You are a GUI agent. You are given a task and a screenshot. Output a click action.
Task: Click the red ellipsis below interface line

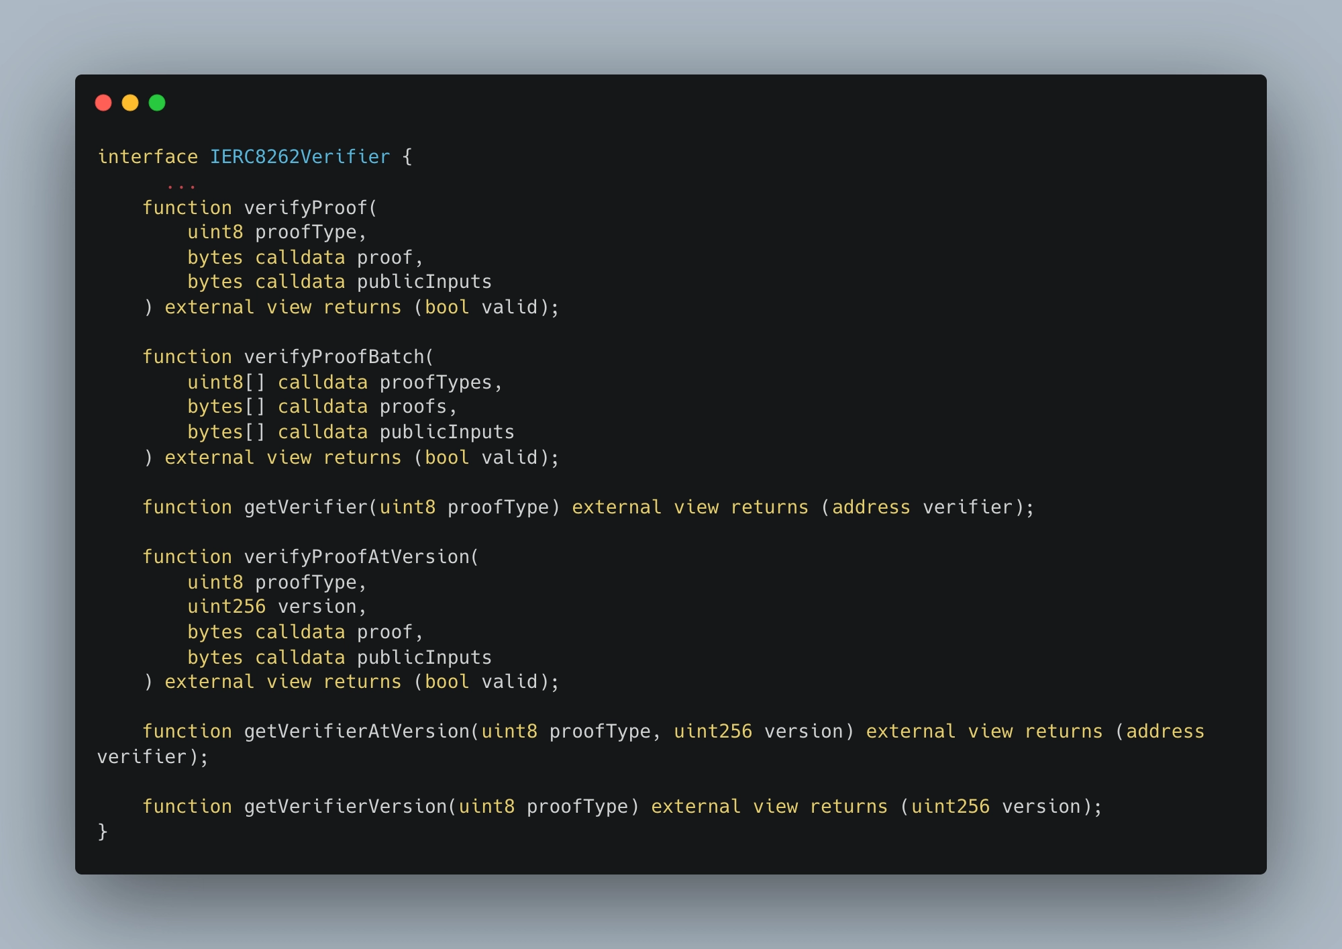(181, 186)
